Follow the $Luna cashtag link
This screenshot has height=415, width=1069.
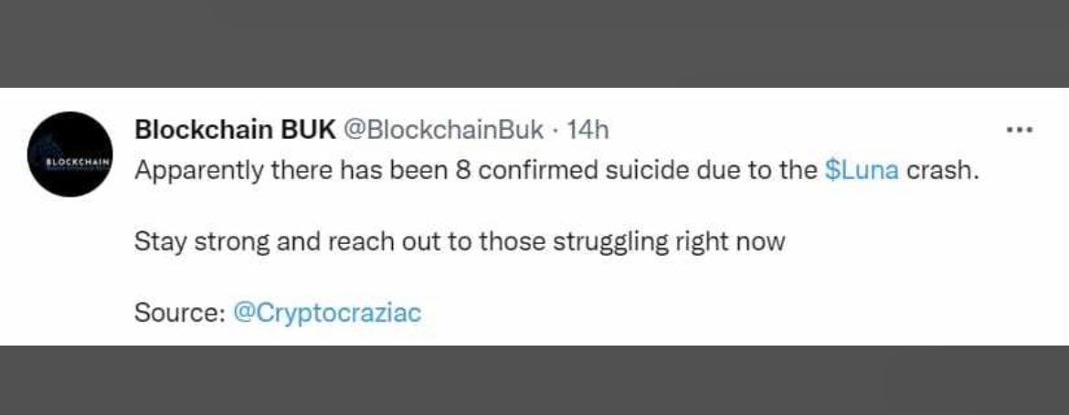(x=862, y=173)
